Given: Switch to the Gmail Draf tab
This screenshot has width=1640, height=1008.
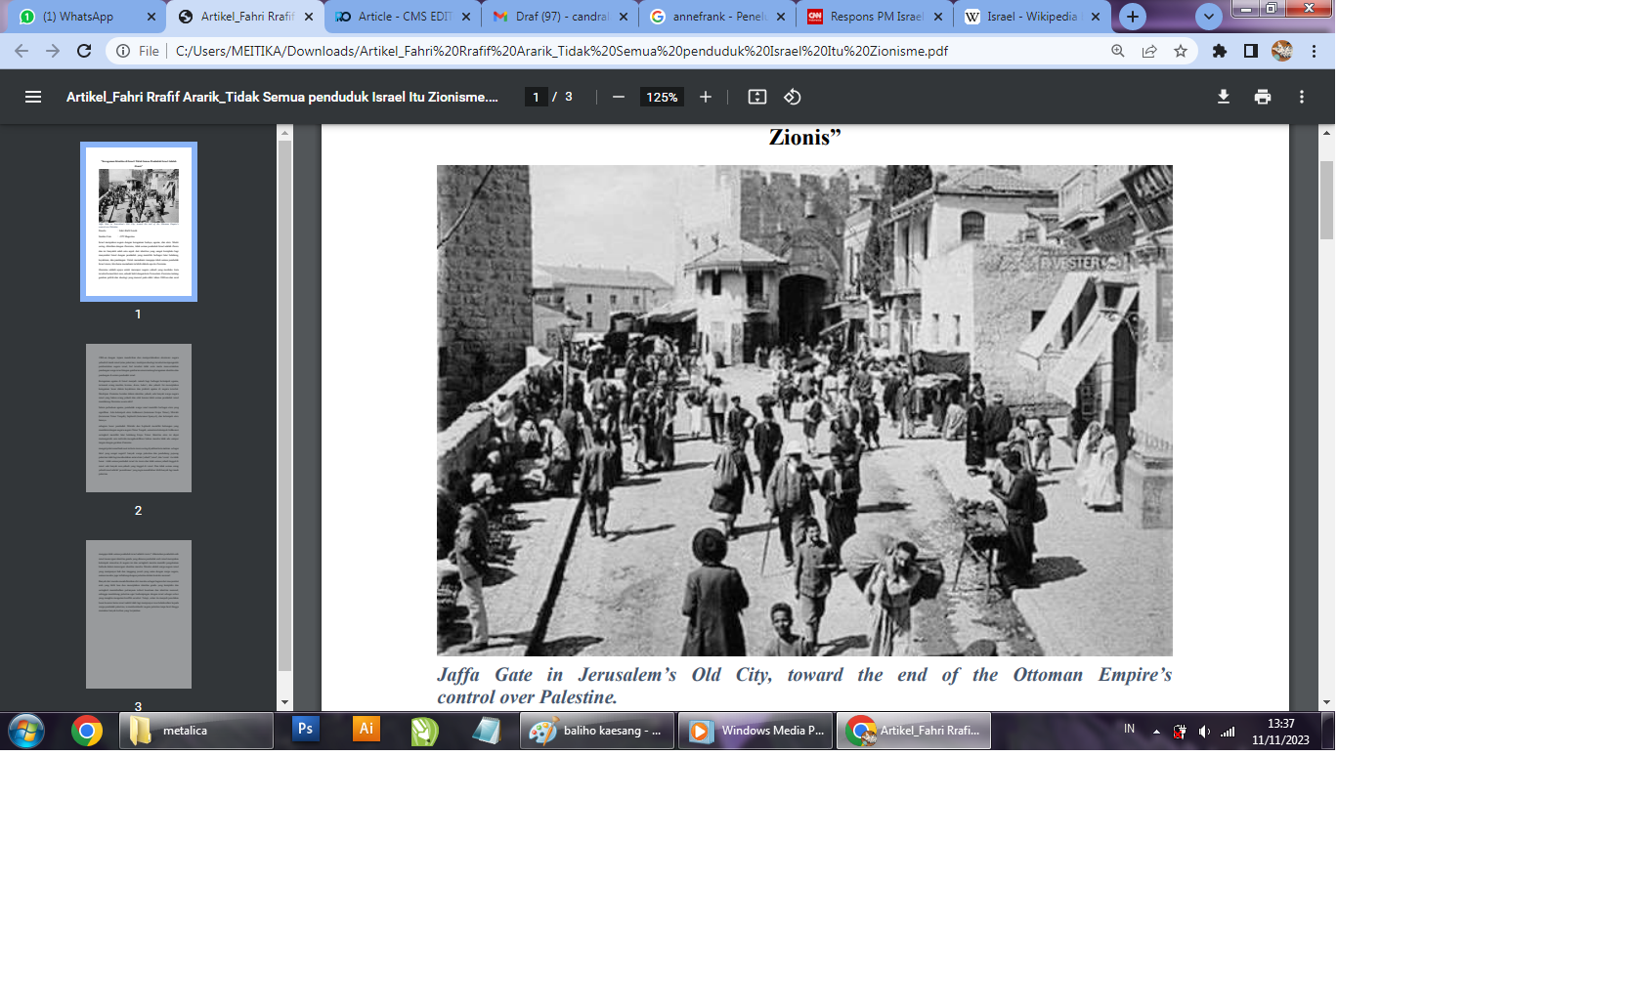Looking at the screenshot, I should pyautogui.click(x=560, y=17).
